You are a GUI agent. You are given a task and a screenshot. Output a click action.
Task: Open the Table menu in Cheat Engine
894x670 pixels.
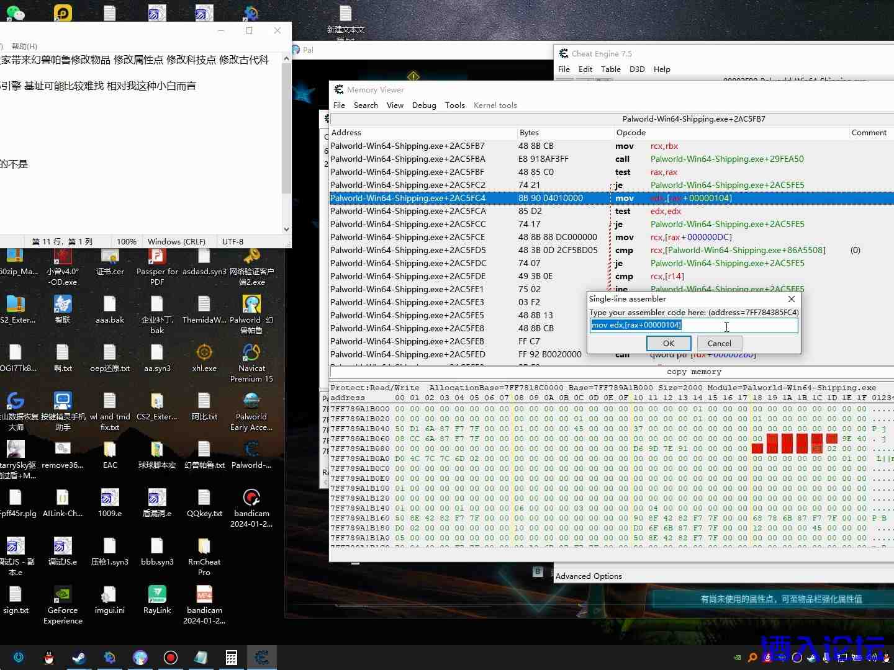[610, 69]
